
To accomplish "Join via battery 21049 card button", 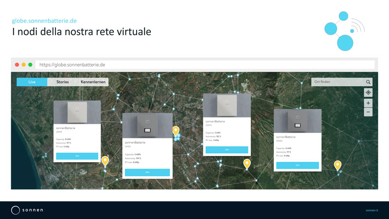I will coord(77,156).
